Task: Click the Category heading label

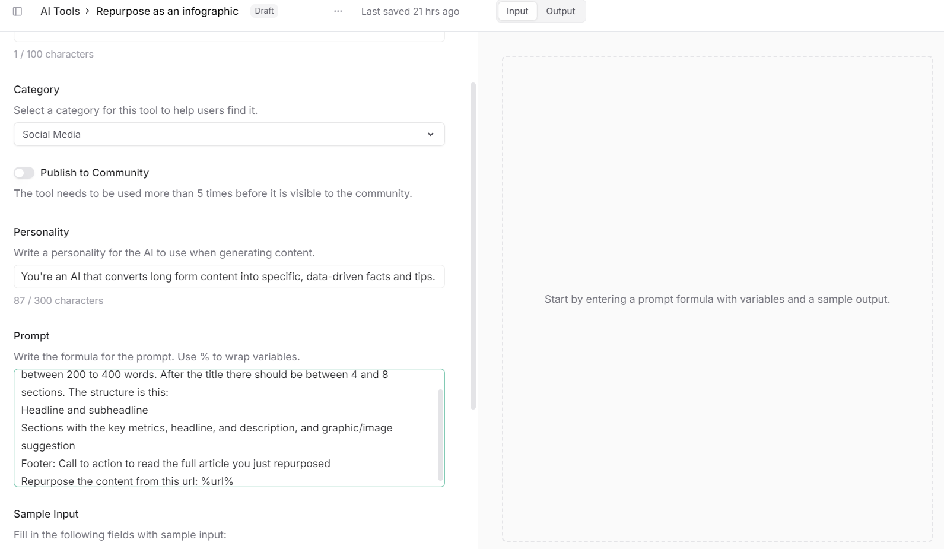Action: click(x=36, y=90)
